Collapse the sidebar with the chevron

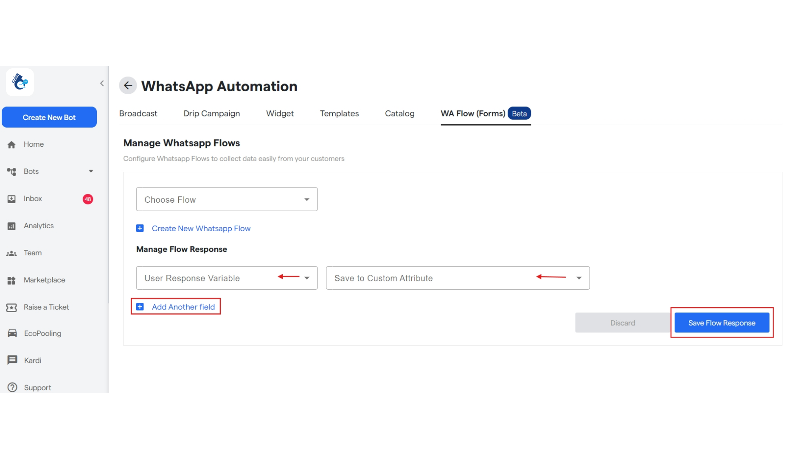(x=102, y=83)
